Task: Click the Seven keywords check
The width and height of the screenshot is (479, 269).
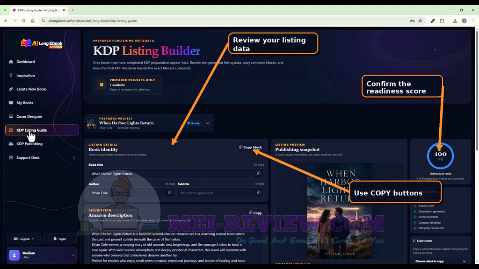Action: pyautogui.click(x=426, y=217)
